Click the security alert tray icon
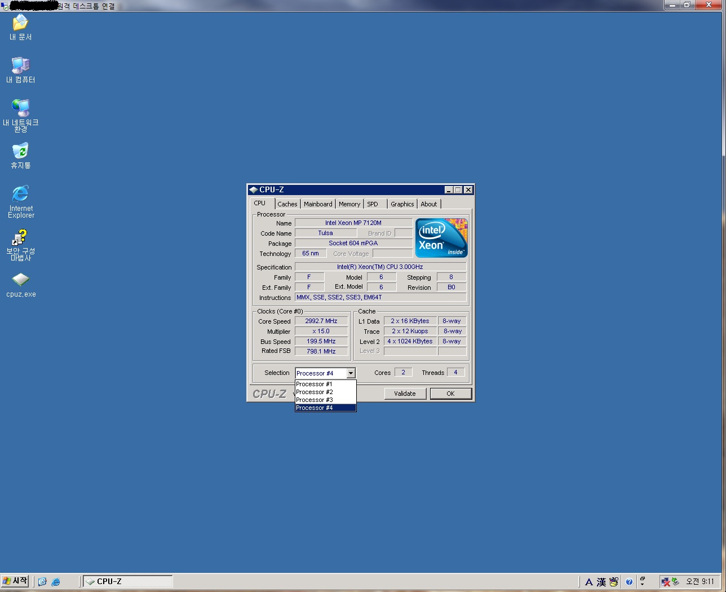 pyautogui.click(x=675, y=582)
